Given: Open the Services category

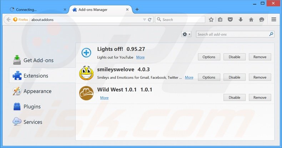Looking at the screenshot, I should pos(42,122).
